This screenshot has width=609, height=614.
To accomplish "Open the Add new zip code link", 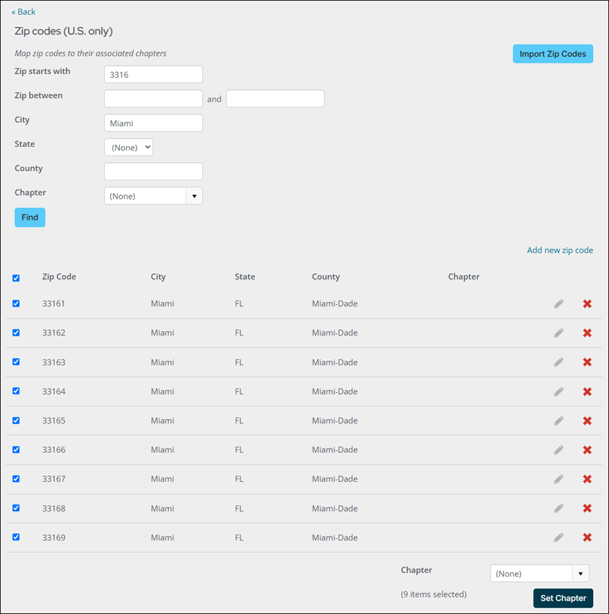I will [560, 250].
